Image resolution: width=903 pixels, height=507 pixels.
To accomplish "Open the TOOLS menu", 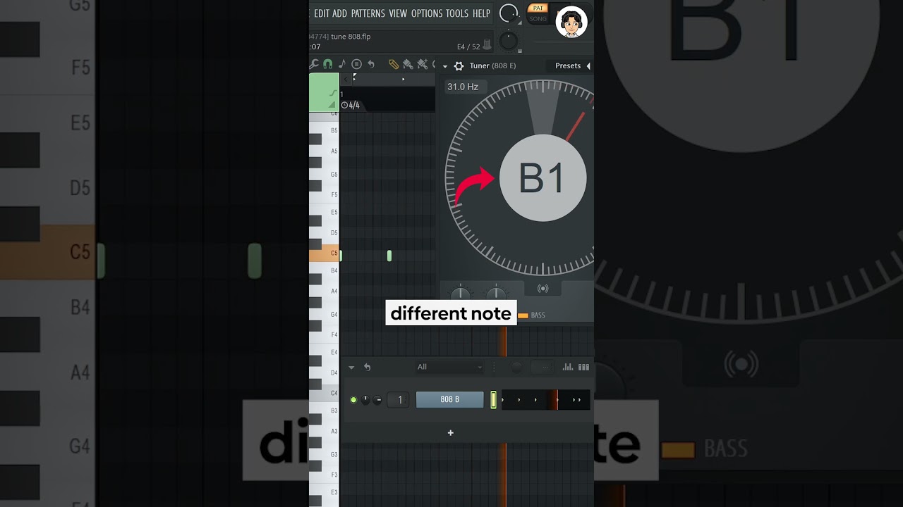I will click(457, 13).
